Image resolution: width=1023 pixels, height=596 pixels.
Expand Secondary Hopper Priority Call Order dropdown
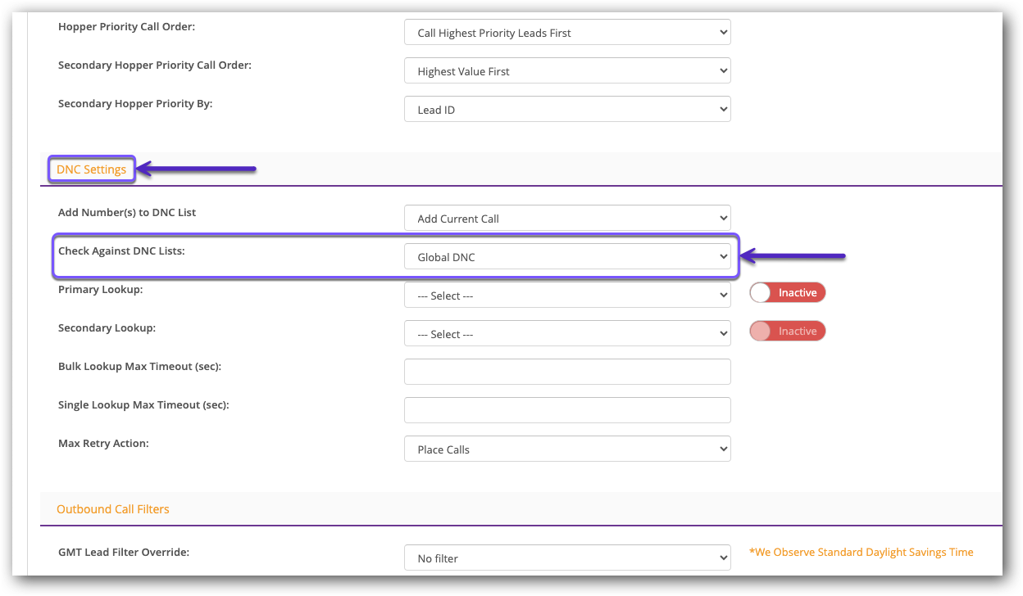tap(566, 71)
